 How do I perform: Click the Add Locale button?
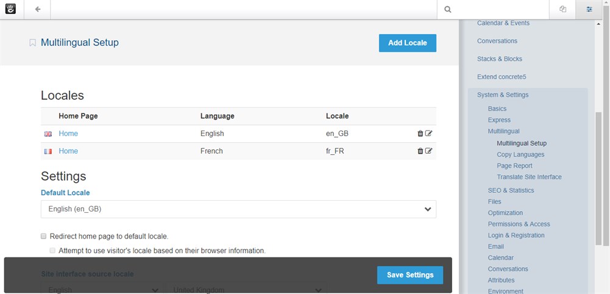pos(407,43)
